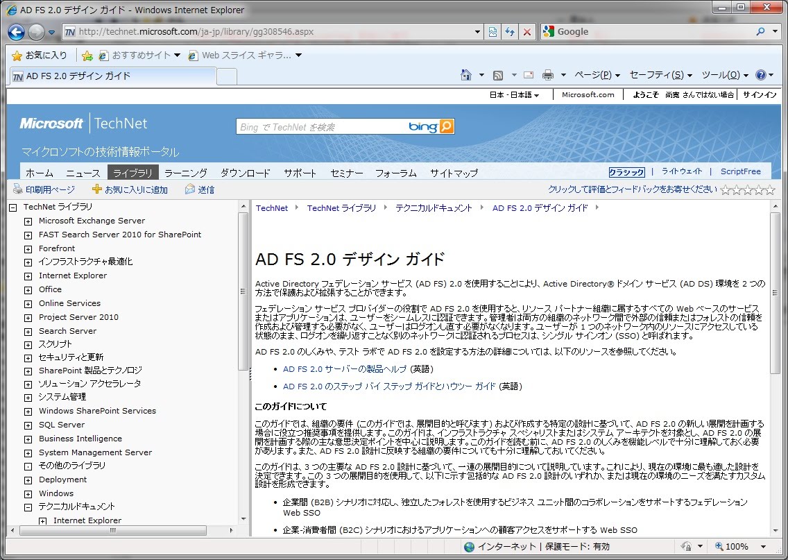
Task: Switch to the ホーム tab
Action: point(40,173)
